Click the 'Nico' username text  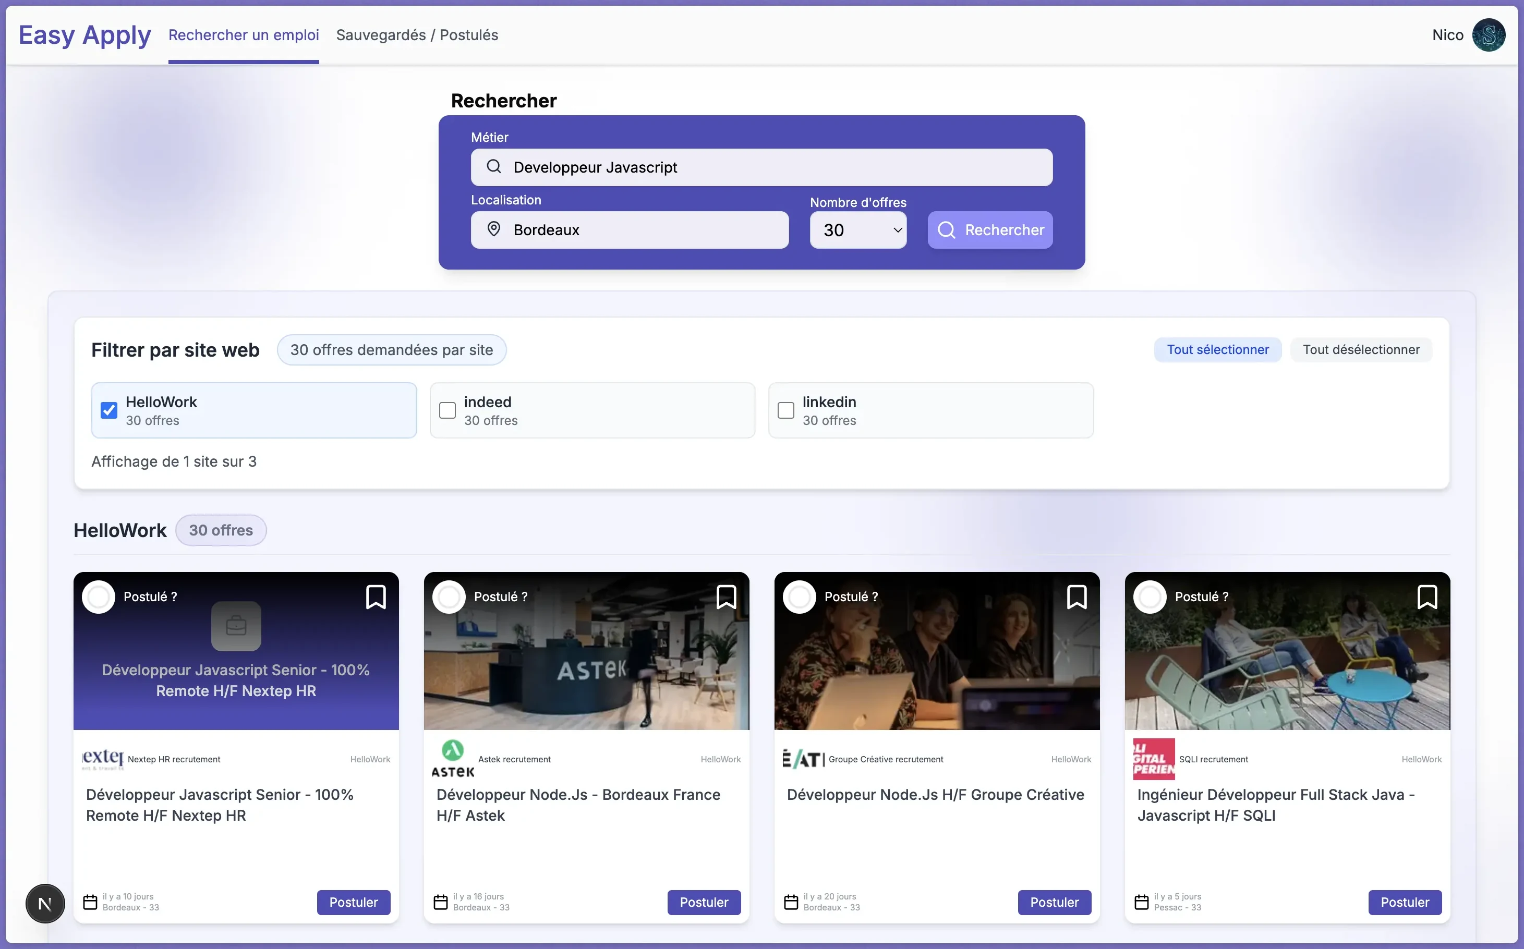pos(1447,35)
